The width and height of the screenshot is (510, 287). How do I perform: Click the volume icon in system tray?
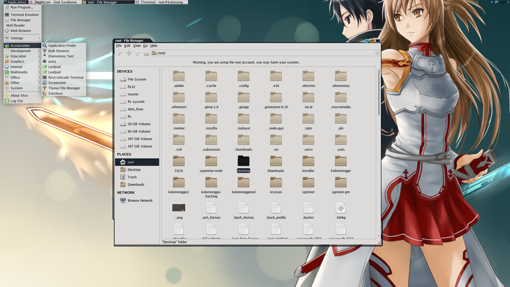[x=492, y=2]
